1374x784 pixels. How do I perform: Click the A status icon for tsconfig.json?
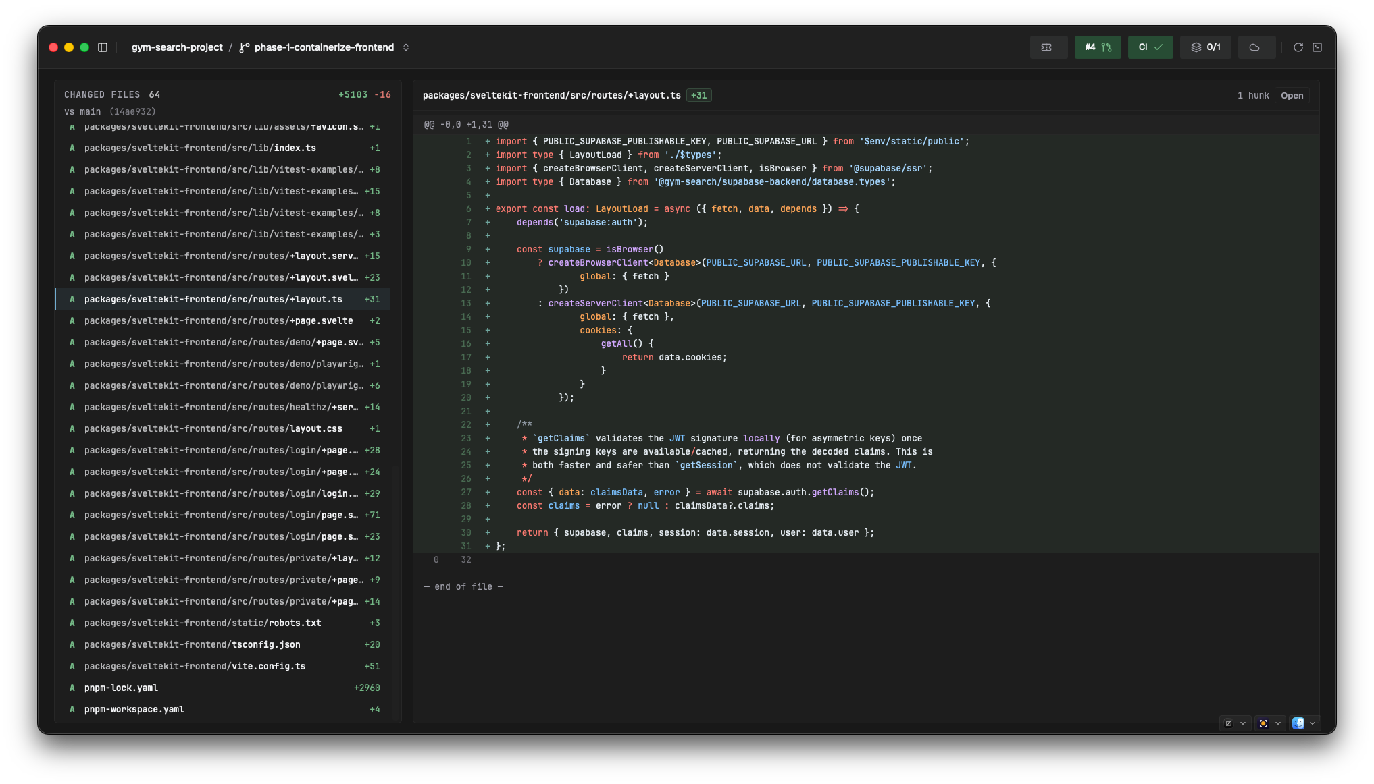click(x=72, y=644)
